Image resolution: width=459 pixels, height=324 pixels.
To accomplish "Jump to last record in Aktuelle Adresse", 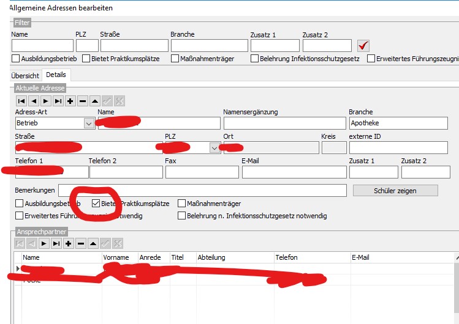I will point(58,101).
